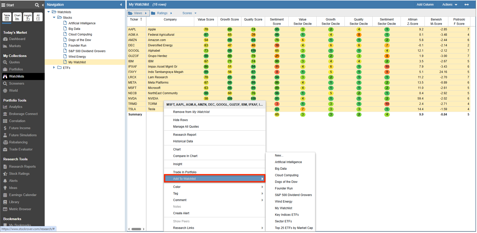Click the Add Column button
Image resolution: width=477 pixels, height=233 pixels.
pos(425,5)
